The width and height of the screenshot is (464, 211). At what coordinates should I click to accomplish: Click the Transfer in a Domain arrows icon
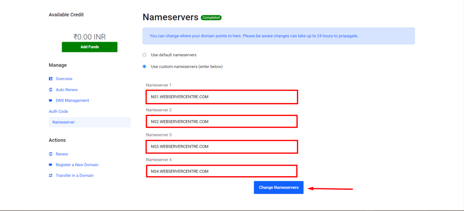coord(51,175)
